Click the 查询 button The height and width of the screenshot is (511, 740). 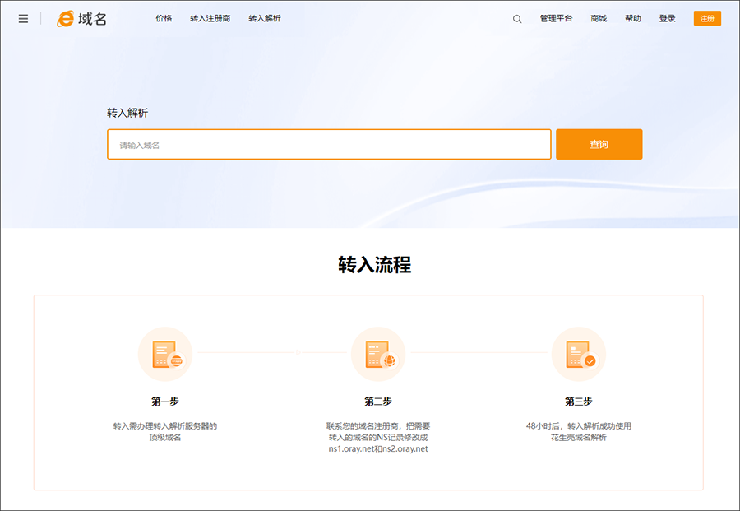[x=599, y=145]
